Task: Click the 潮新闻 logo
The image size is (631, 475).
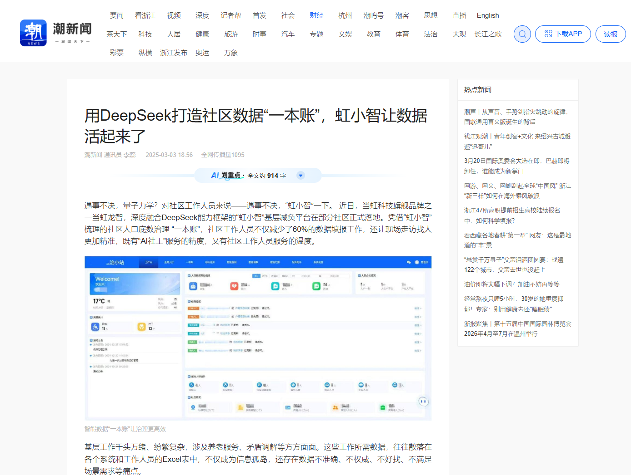Action: point(56,33)
